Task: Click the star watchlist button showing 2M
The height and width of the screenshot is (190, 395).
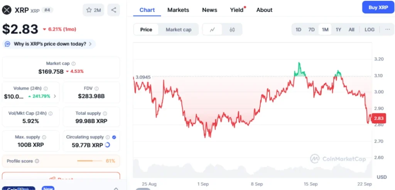Action: click(93, 10)
